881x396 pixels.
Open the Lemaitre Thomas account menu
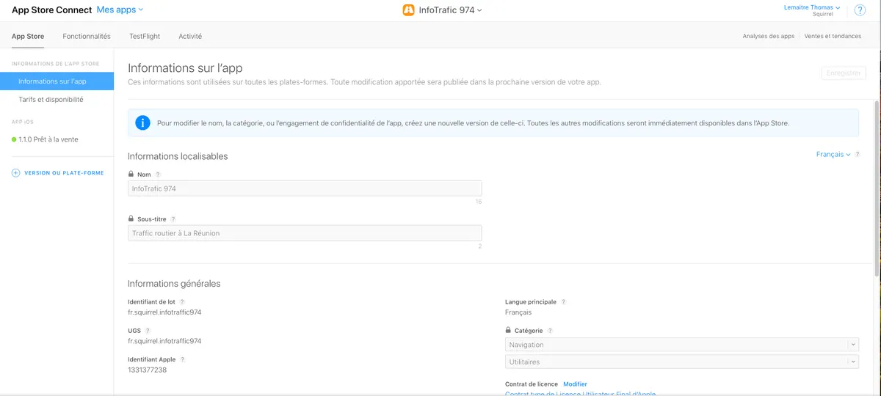pos(813,7)
